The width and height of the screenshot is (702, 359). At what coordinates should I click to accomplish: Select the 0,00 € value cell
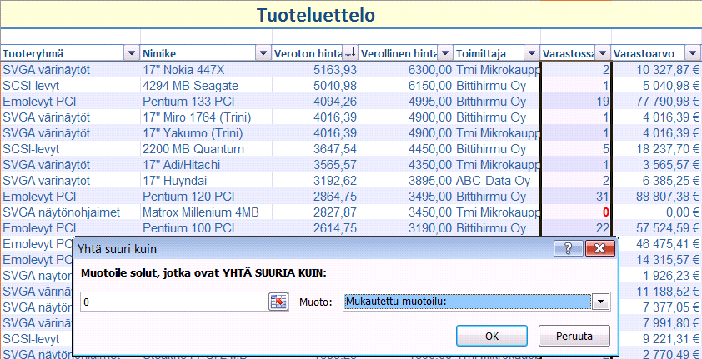point(656,212)
